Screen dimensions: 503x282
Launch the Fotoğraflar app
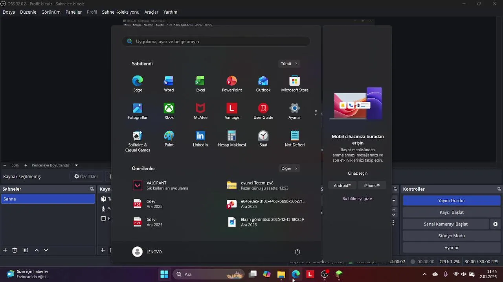point(138,111)
